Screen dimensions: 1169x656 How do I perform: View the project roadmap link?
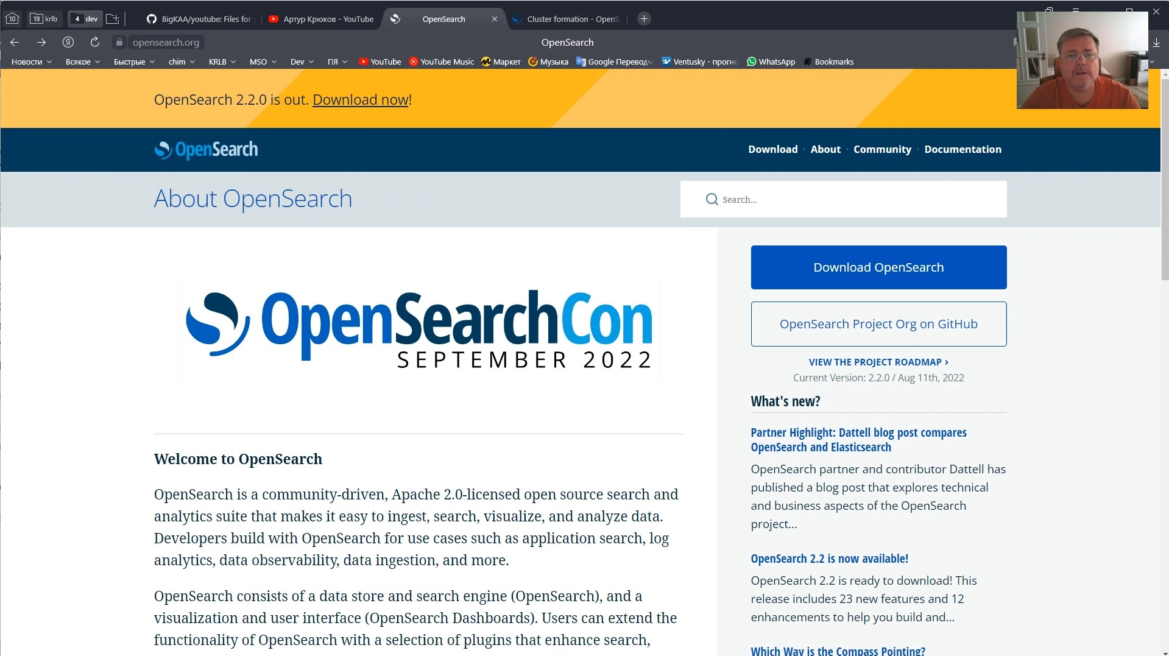(878, 362)
